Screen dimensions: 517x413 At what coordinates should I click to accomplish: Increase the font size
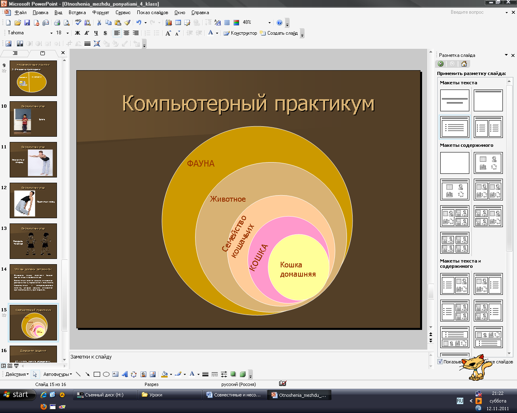click(168, 33)
